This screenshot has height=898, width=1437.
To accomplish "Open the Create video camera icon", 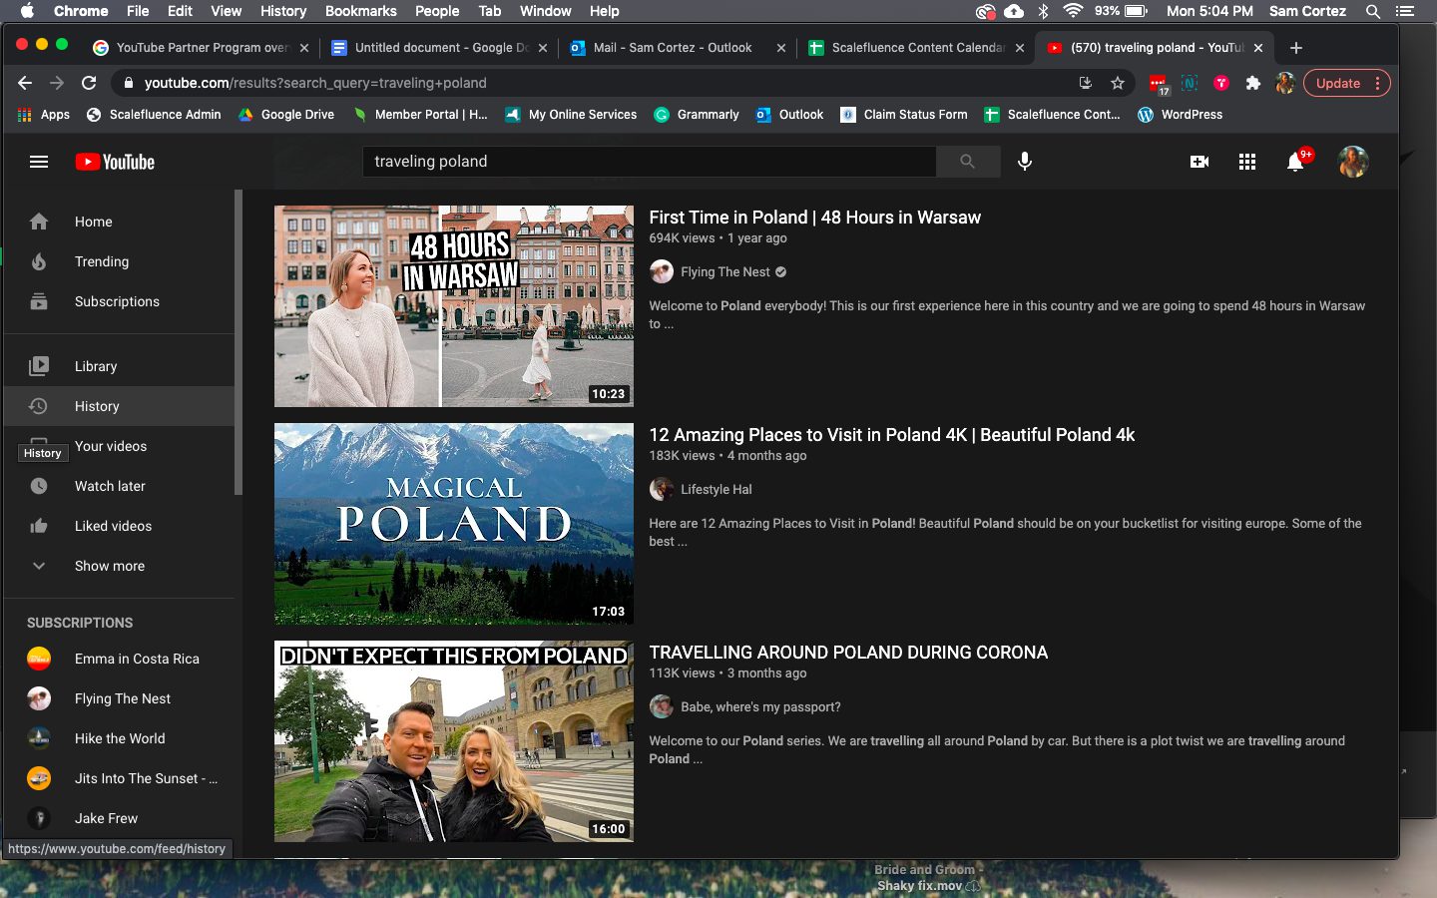I will click(x=1199, y=162).
